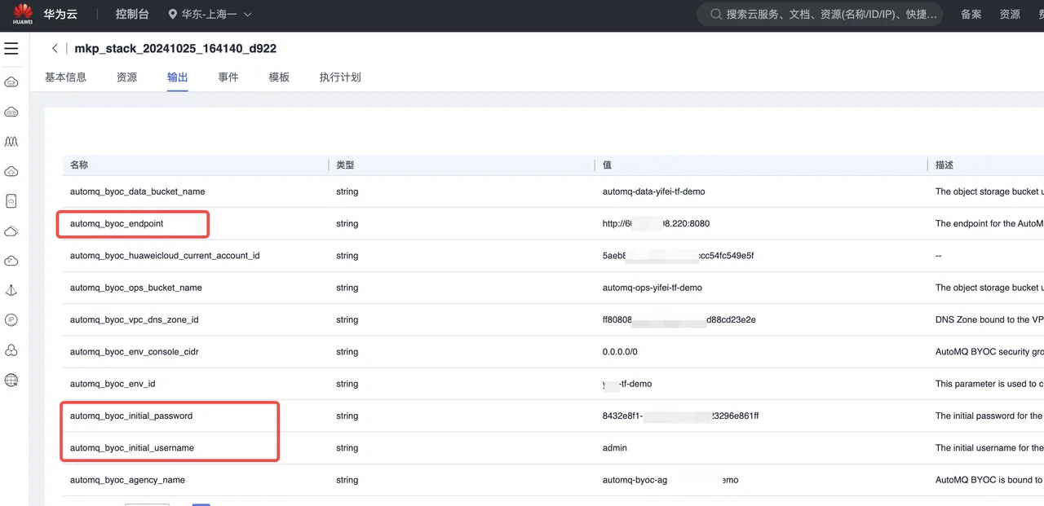Select automq_byoc_huaweicloud_current_account_id name cell

point(165,255)
